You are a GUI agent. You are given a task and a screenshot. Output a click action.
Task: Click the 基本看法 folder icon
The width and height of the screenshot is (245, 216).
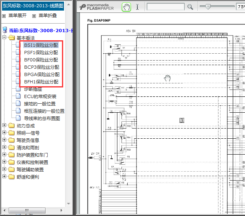pyautogui.click(x=12, y=37)
